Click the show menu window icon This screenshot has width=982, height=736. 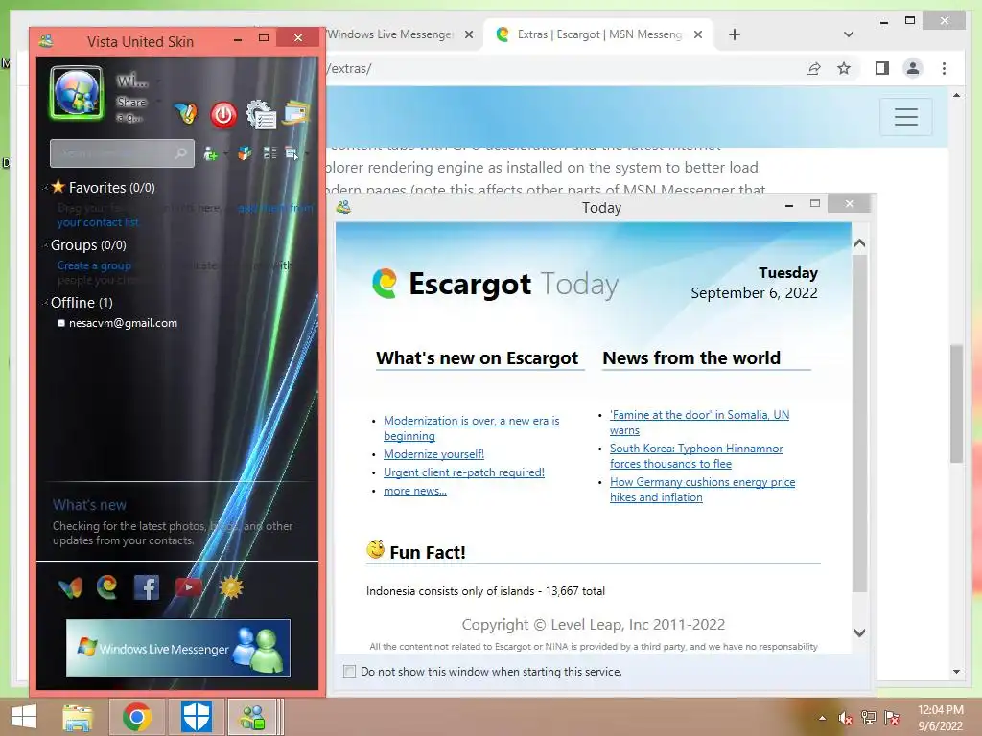point(292,152)
